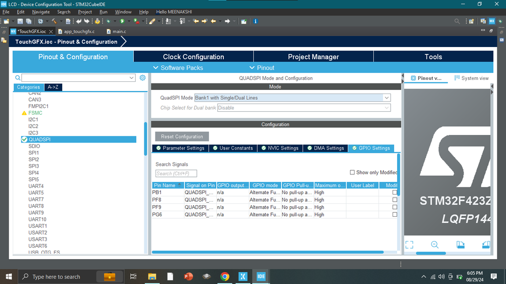Screen dimensions: 506x284
Task: Sort by Pin Name column header
Action: coord(168,185)
